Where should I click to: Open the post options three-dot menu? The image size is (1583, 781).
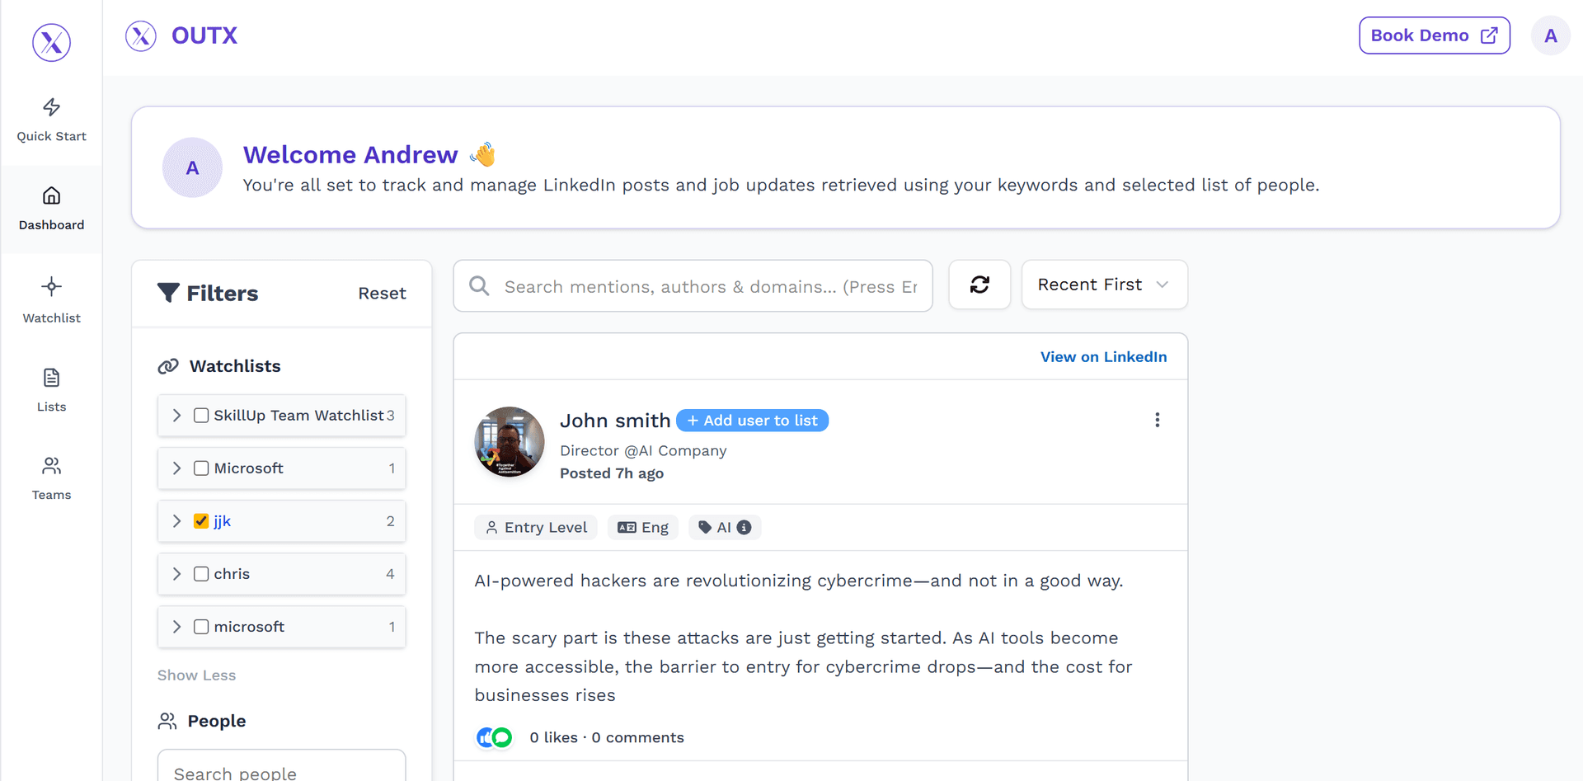point(1157,420)
